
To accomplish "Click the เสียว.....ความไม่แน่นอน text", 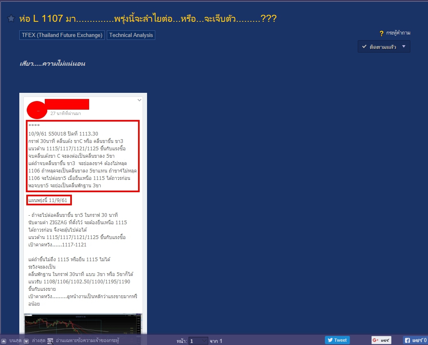I will 53,64.
